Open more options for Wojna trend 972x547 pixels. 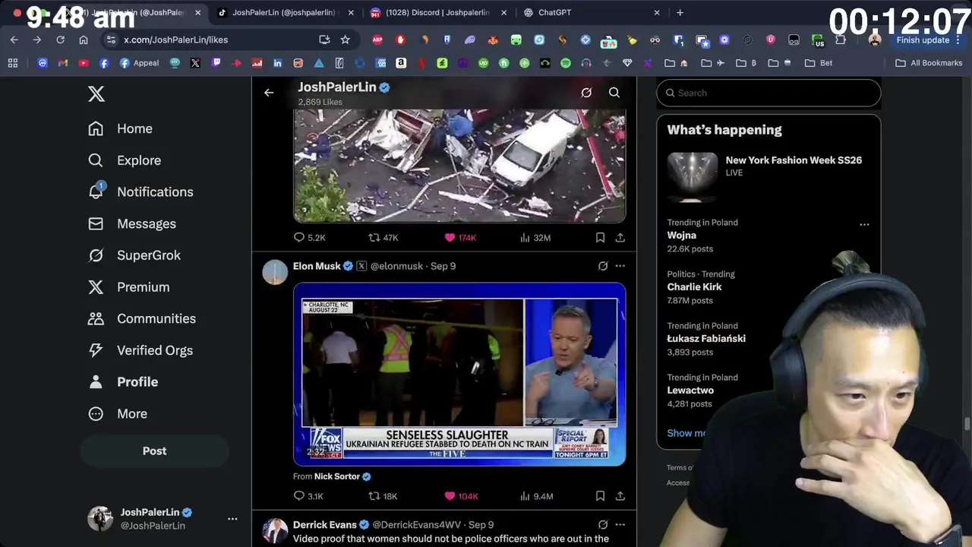pyautogui.click(x=864, y=224)
